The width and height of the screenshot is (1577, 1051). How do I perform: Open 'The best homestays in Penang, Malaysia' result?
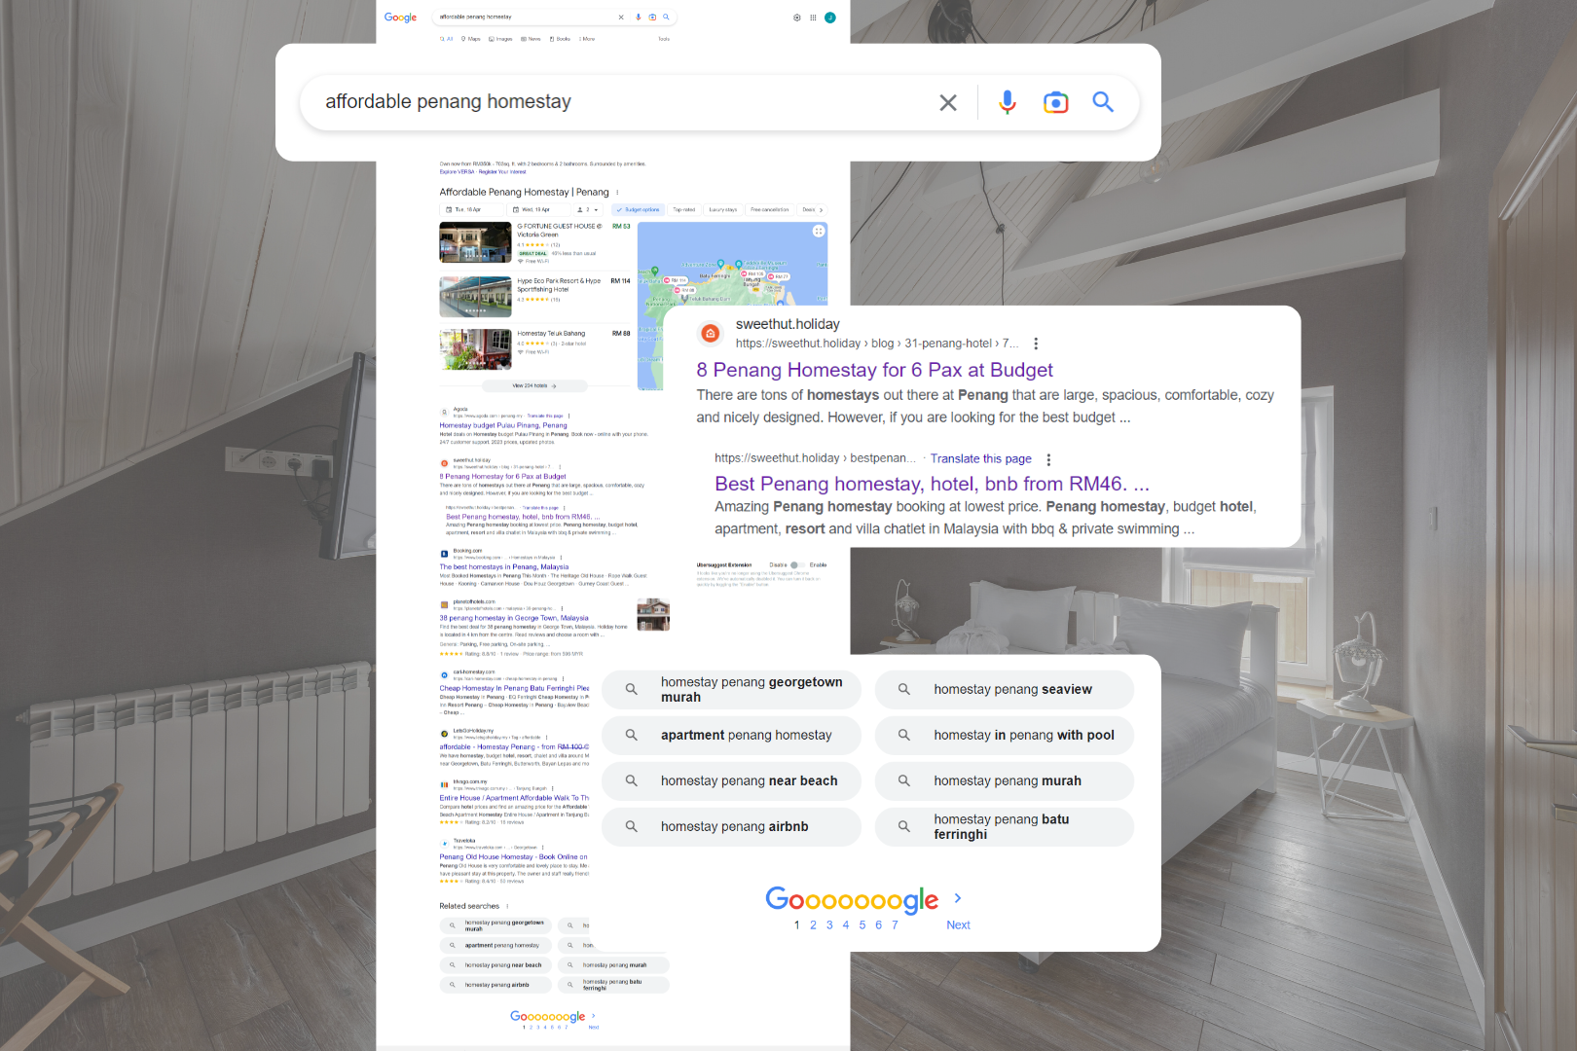pyautogui.click(x=504, y=567)
